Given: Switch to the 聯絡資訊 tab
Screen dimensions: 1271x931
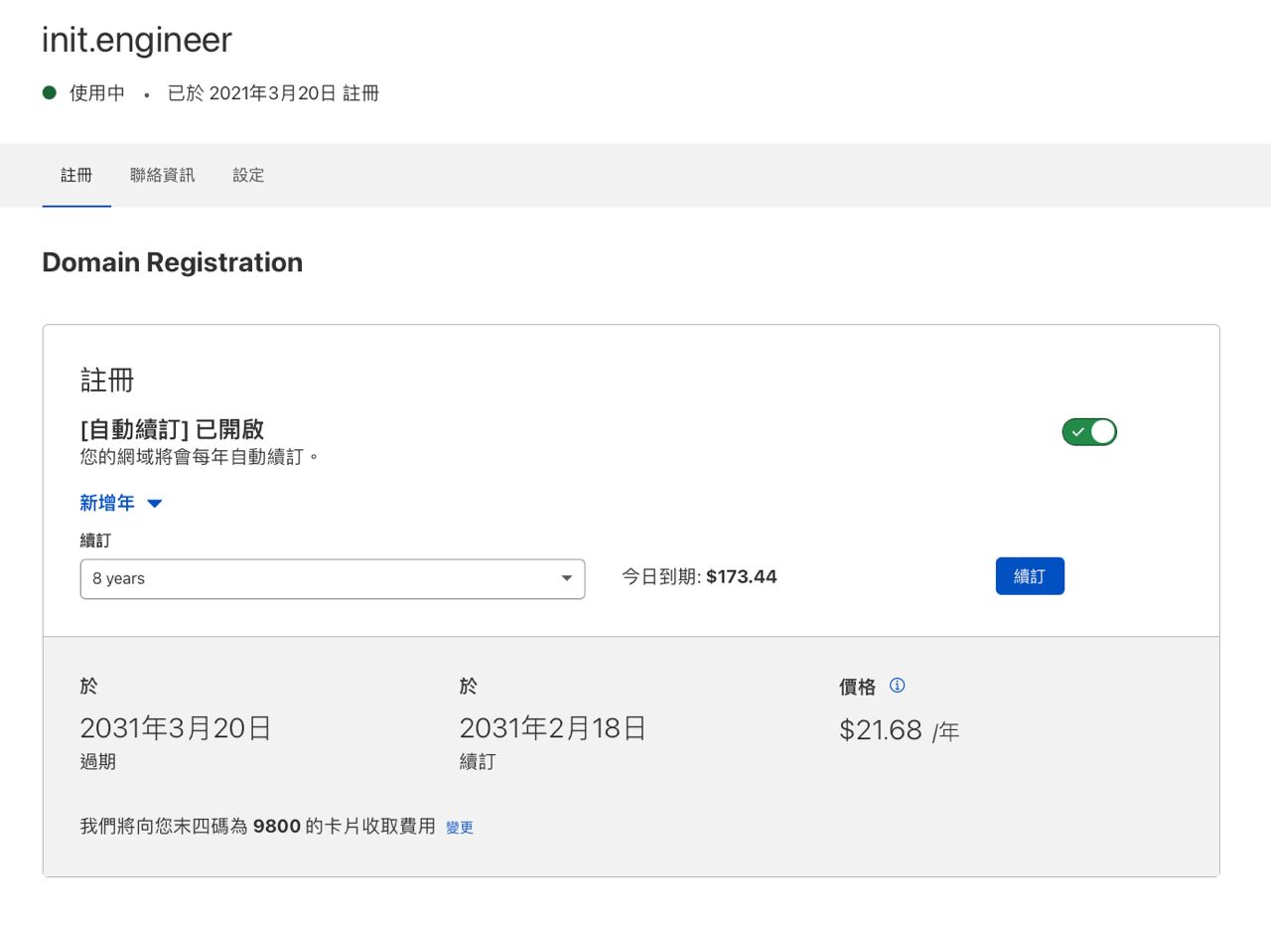Looking at the screenshot, I should (x=163, y=176).
